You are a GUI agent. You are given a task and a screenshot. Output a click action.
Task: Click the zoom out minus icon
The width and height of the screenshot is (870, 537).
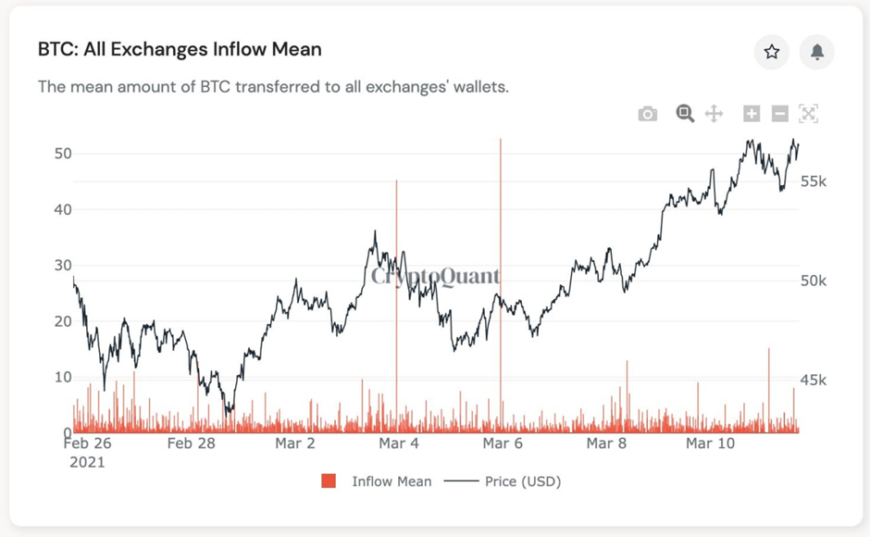(780, 114)
